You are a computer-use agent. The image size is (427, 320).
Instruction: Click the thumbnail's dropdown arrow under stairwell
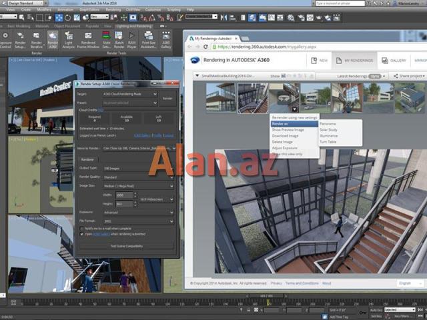click(x=294, y=109)
